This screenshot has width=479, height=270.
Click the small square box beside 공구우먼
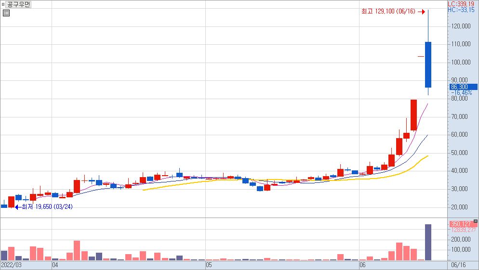(x=3, y=4)
